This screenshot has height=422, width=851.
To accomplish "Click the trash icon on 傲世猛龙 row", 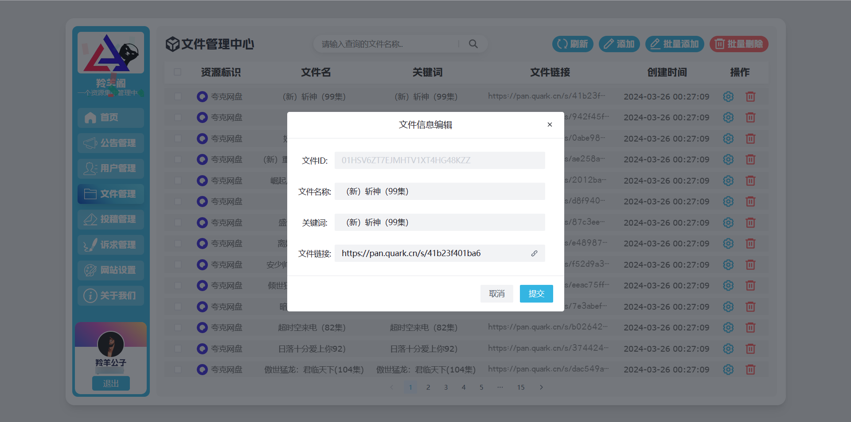I will pyautogui.click(x=750, y=369).
